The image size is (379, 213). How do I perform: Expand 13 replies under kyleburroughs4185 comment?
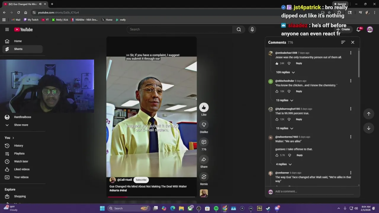(285, 128)
